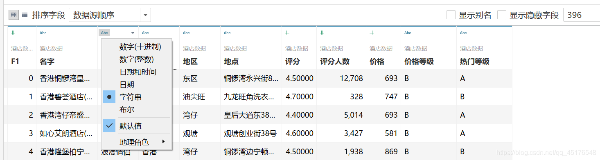600x160 pixels.
Task: Click Abc type icon above 地点 column
Action: (227, 33)
